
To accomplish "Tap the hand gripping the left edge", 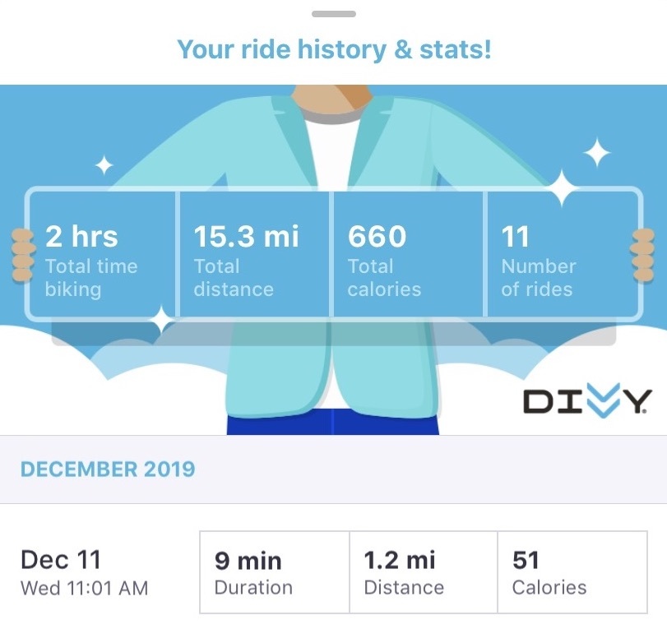I will 23,254.
